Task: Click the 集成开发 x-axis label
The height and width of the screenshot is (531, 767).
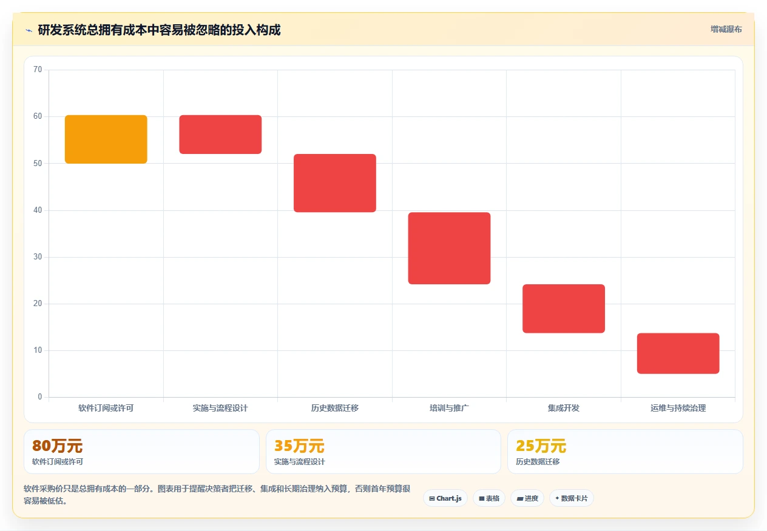Action: 564,408
